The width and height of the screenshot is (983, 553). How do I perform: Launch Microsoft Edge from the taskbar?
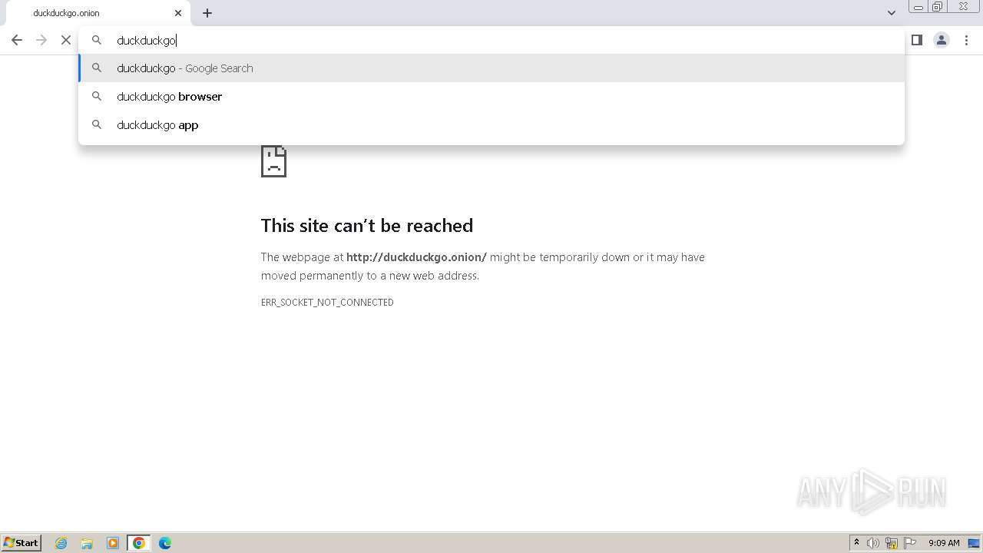click(165, 543)
